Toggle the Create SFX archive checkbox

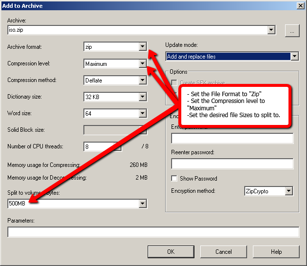pyautogui.click(x=174, y=83)
